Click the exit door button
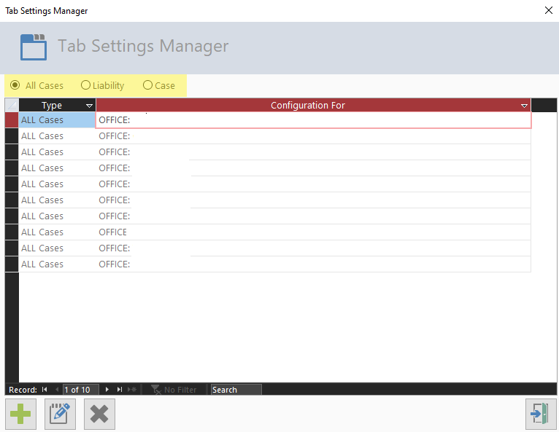Viewport: 559px width, 432px height. click(x=541, y=414)
